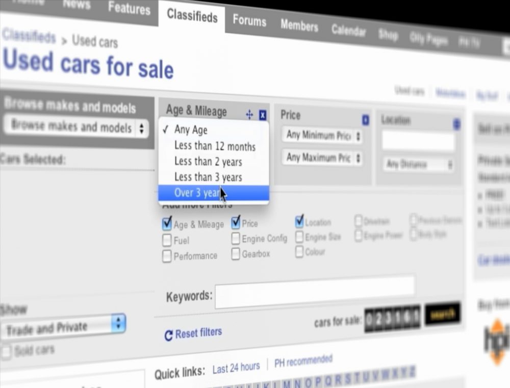Open the Trade and Private dropdown
Screen dimensions: 510x388
(x=63, y=327)
